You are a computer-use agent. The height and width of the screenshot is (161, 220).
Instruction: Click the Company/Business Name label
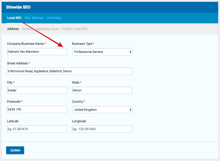tap(25, 44)
